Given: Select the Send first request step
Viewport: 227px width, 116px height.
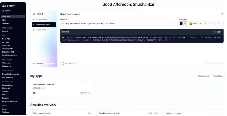Looking at the screenshot, I should tap(44, 25).
